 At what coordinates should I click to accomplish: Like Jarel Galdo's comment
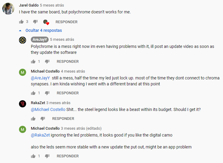21,22
